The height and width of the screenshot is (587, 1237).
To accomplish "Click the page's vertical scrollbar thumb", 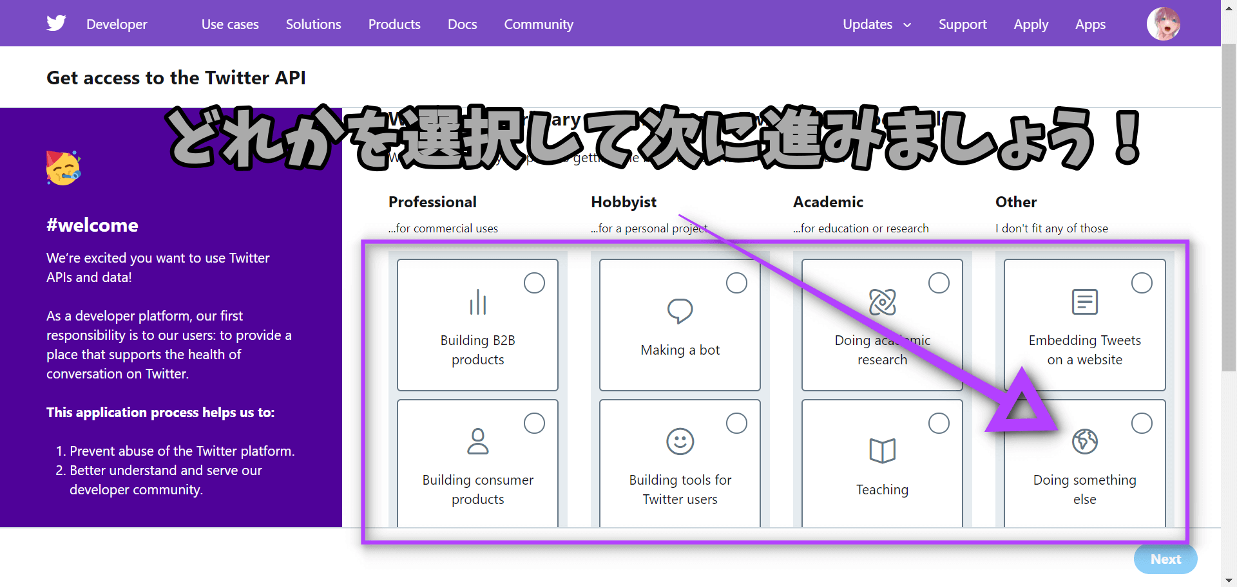I will (x=1229, y=207).
